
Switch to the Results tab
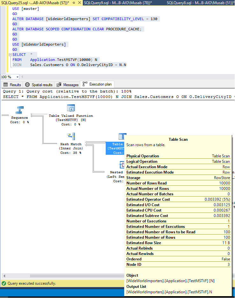click(12, 85)
